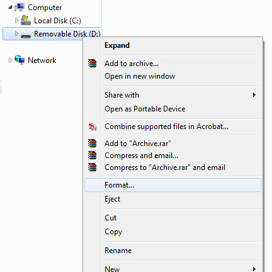The image size is (272, 272).
Task: Click the Local Disk (C:) drive icon
Action: [26, 20]
